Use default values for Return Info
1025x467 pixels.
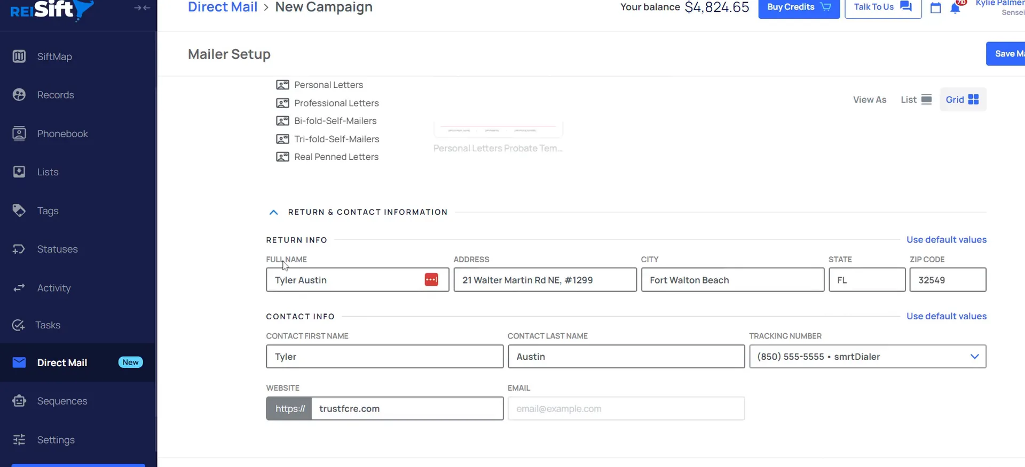(947, 240)
